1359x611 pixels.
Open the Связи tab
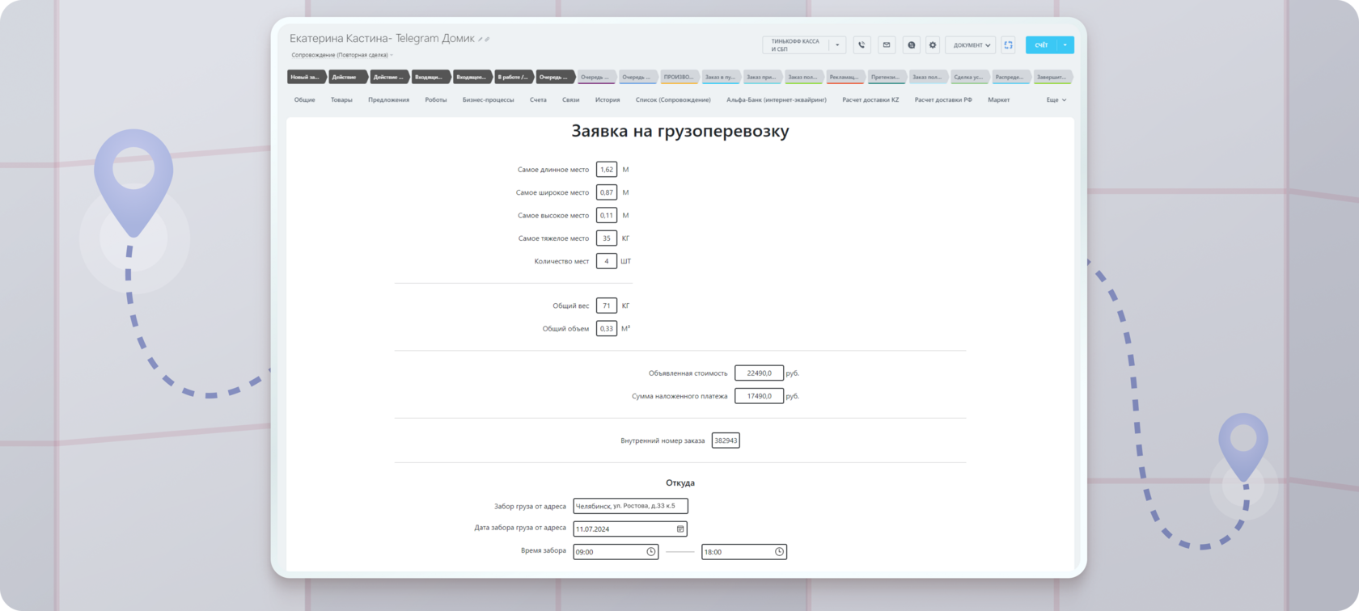(x=571, y=100)
